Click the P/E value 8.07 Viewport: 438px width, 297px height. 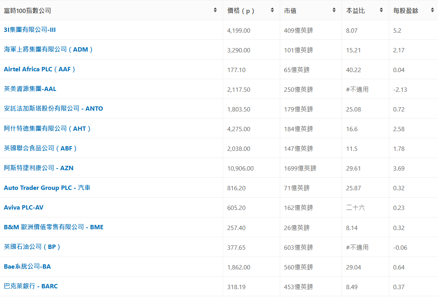(351, 30)
